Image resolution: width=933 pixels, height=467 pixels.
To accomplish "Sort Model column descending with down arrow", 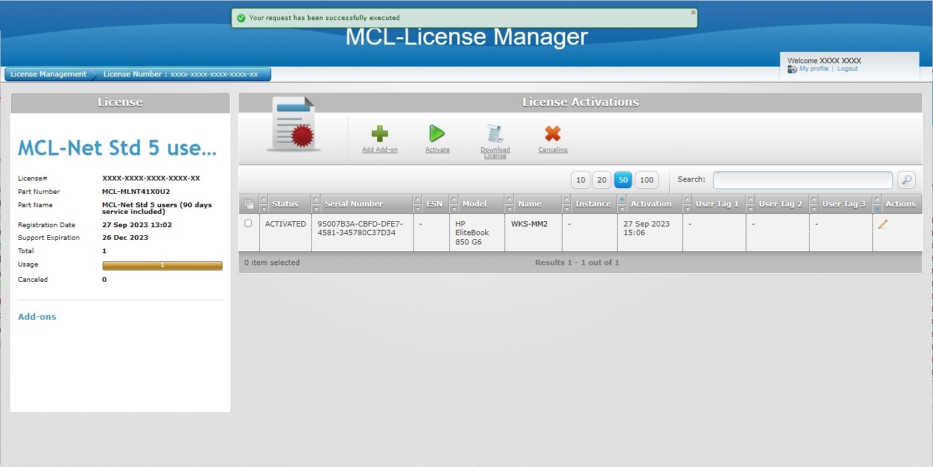I will 454,209.
